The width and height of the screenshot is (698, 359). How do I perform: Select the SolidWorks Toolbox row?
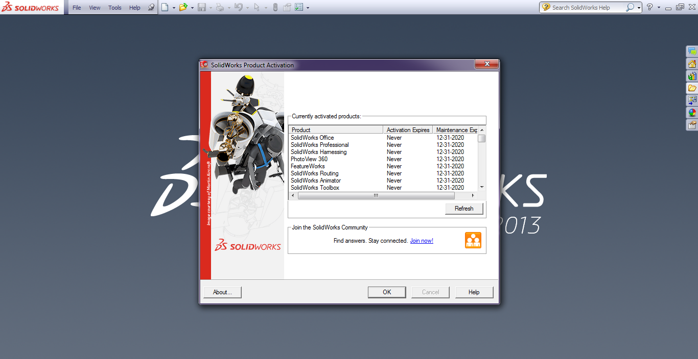point(383,188)
